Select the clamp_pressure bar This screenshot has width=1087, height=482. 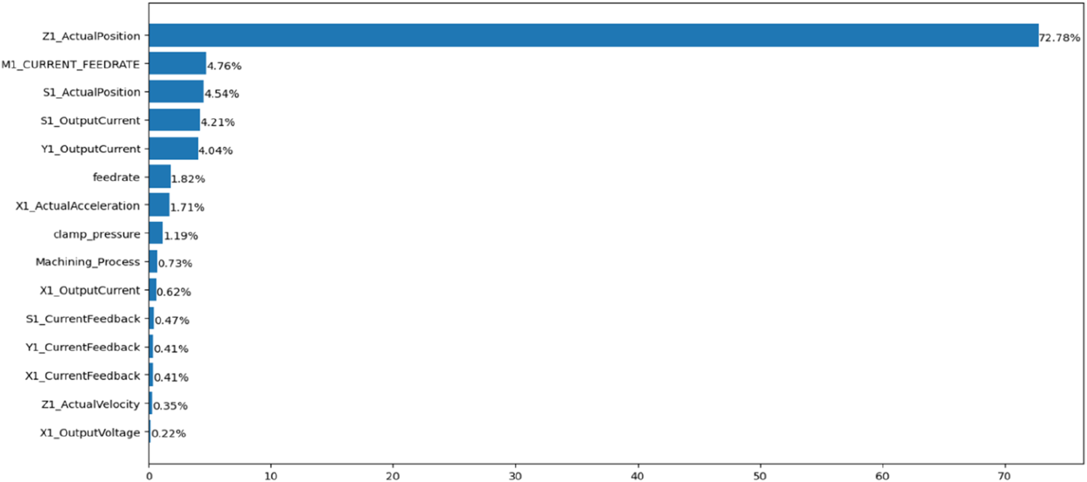pyautogui.click(x=156, y=233)
